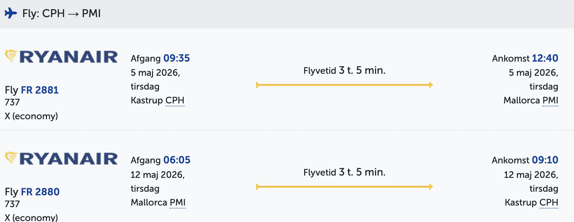Click the 737 aircraft type under FR 2880
The height and width of the screenshot is (222, 574).
(12, 204)
